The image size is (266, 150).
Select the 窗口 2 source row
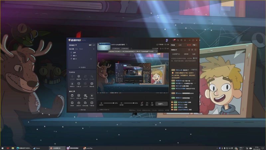(x=81, y=59)
